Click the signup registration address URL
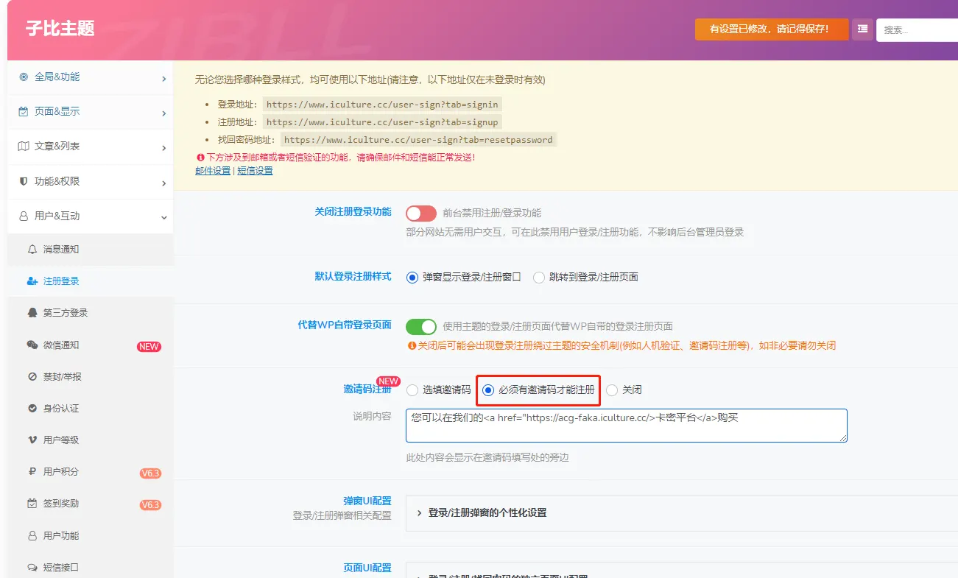The height and width of the screenshot is (578, 958). click(382, 122)
